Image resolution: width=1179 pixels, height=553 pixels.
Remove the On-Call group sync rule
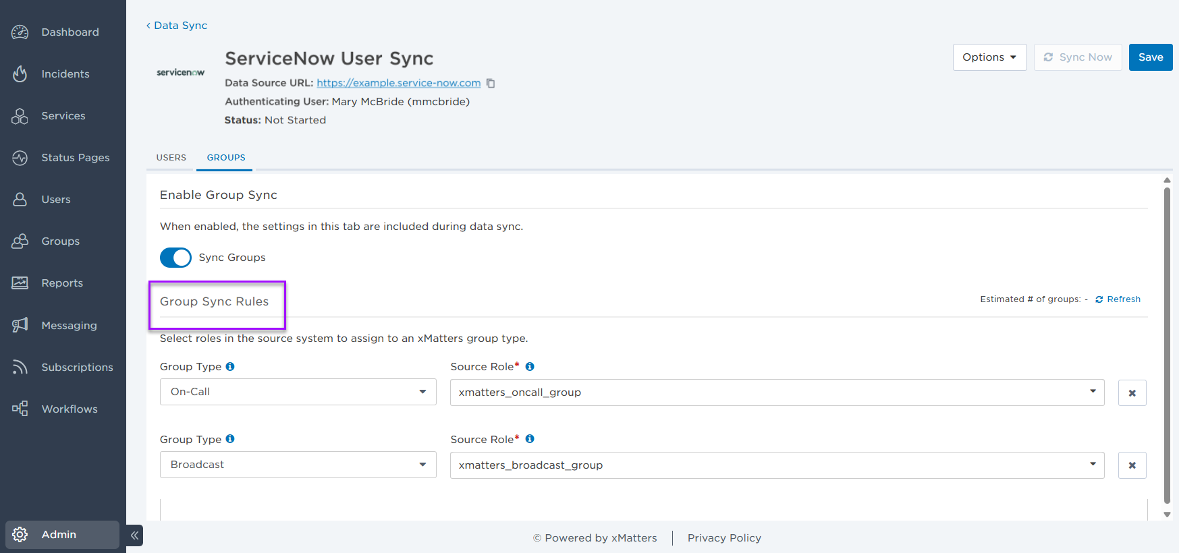point(1132,392)
